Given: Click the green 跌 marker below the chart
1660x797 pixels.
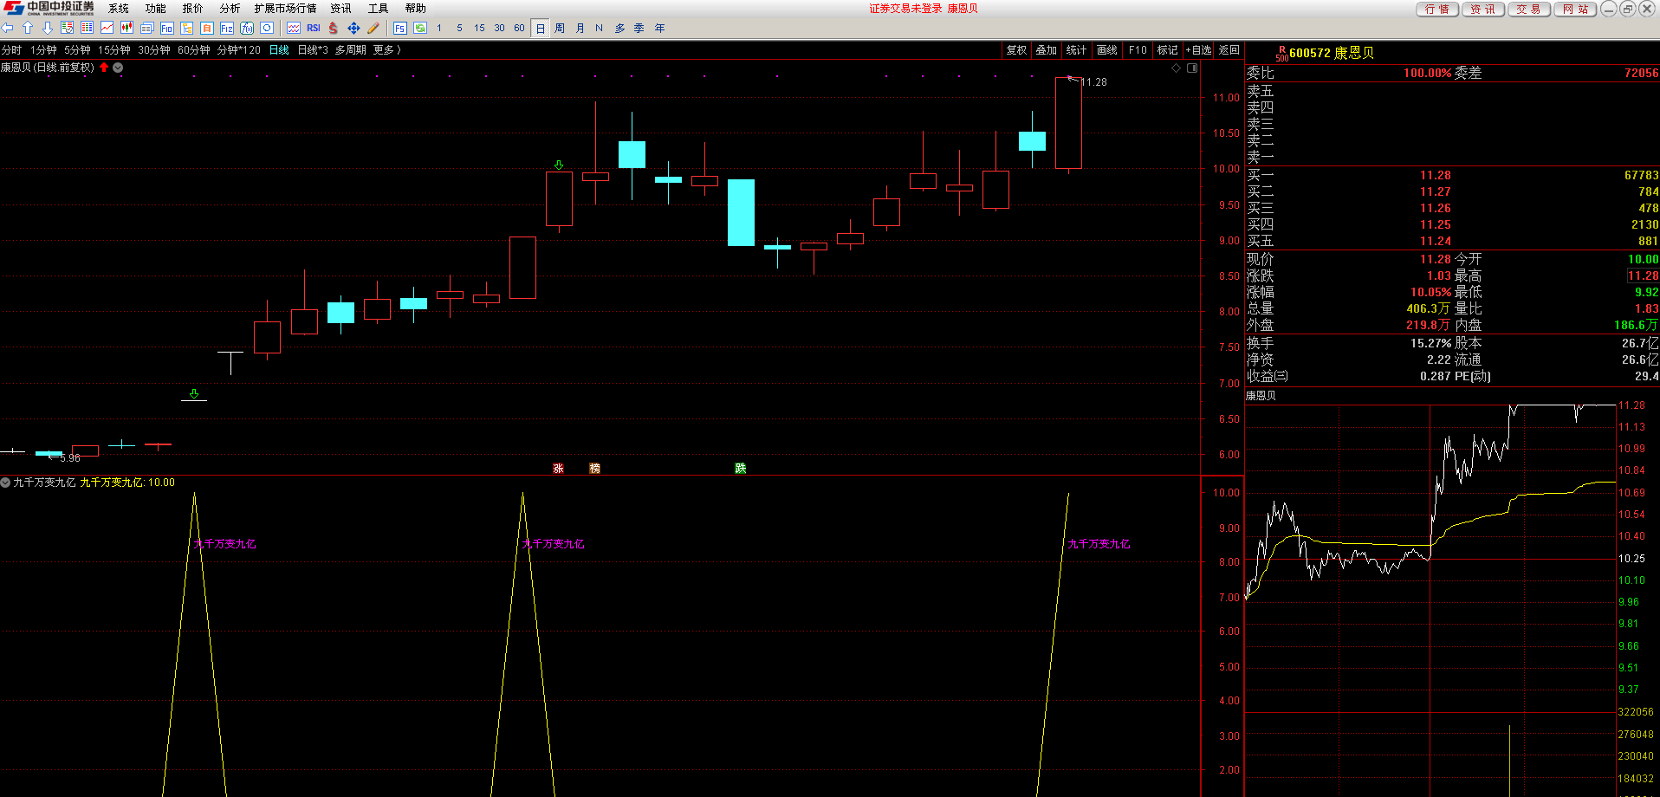Looking at the screenshot, I should coord(741,468).
